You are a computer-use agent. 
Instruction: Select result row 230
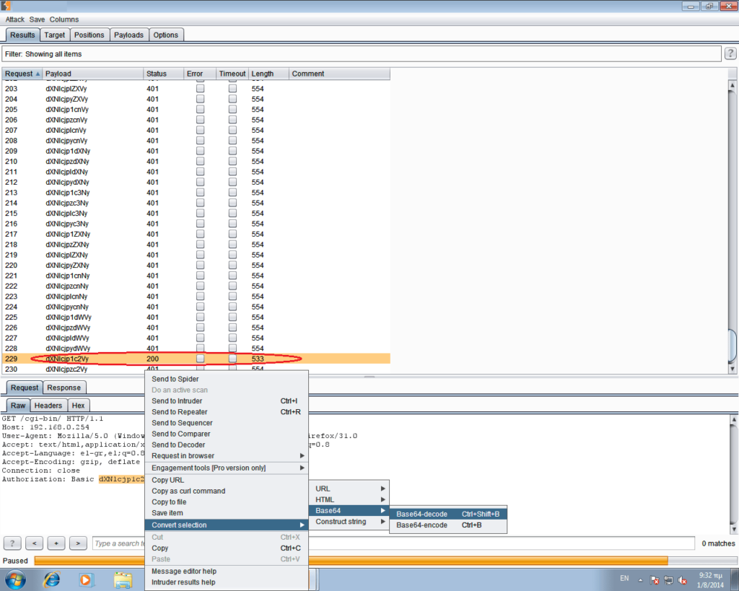coord(196,369)
